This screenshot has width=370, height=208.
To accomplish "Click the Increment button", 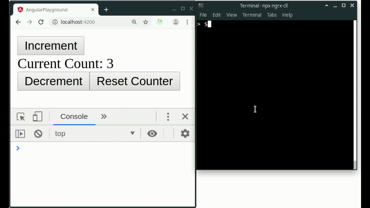I will (51, 46).
